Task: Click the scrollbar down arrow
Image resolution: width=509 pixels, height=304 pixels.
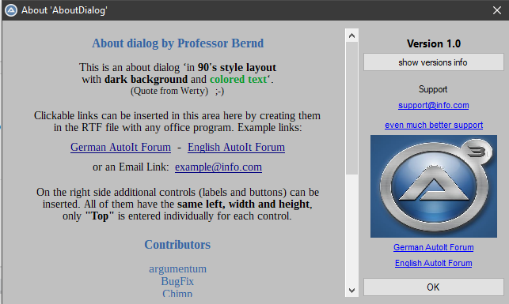Action: 352,291
